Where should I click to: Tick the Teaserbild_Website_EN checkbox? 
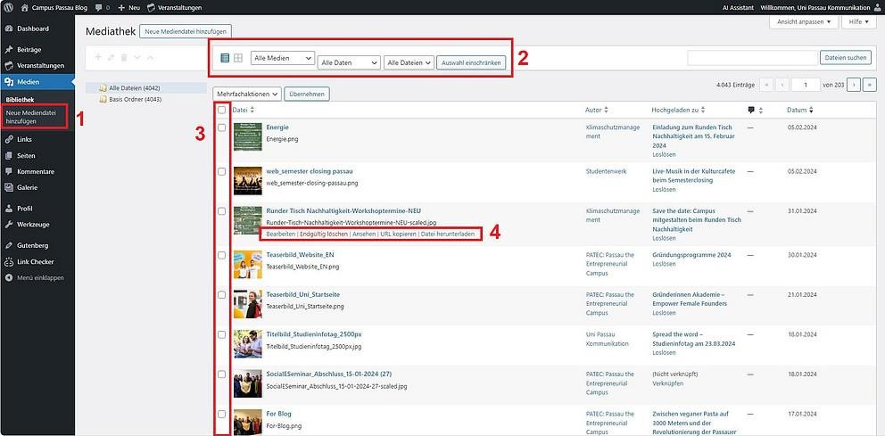(x=222, y=255)
